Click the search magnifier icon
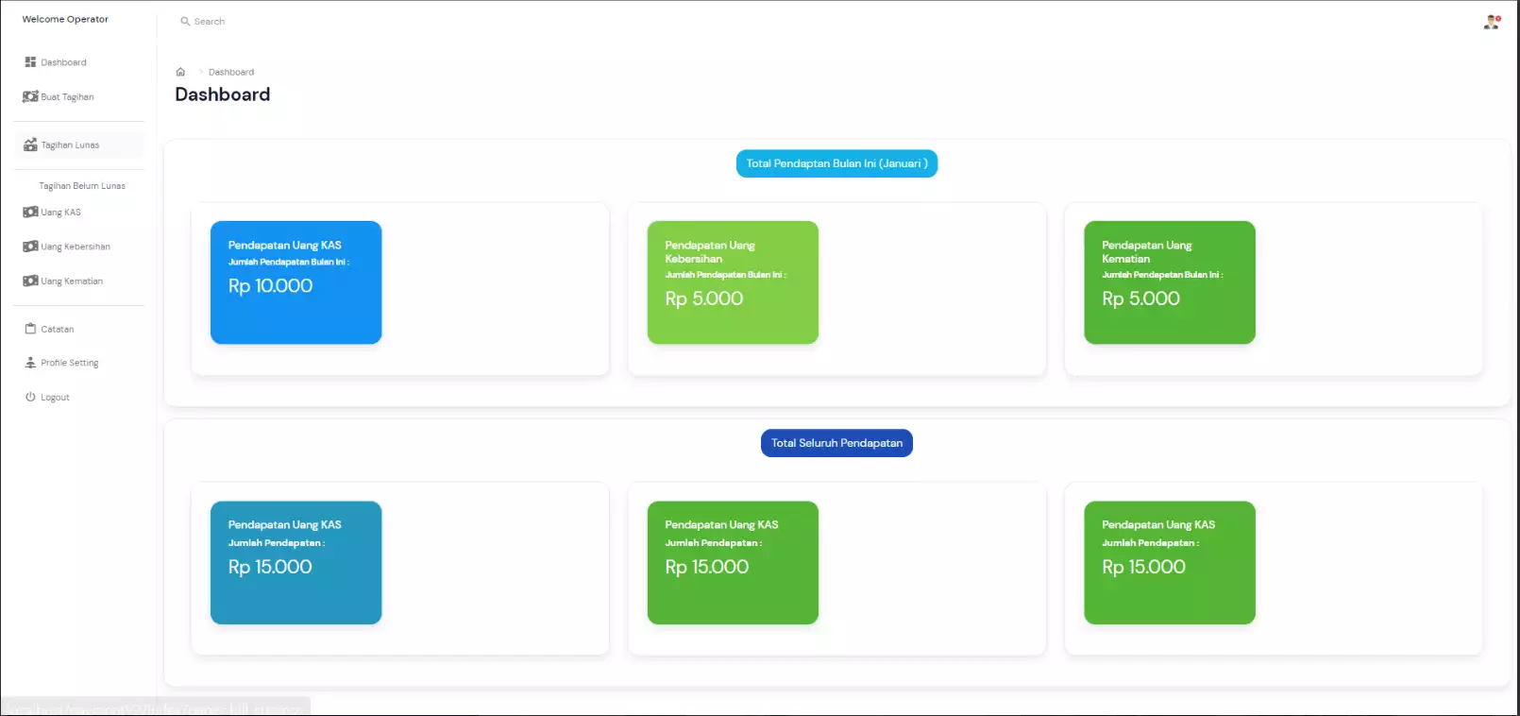This screenshot has height=716, width=1520. pyautogui.click(x=185, y=21)
